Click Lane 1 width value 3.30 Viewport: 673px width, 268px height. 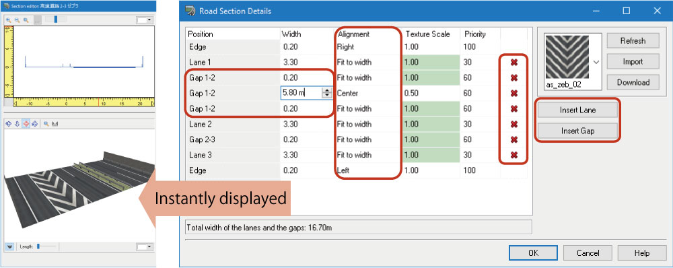coord(290,62)
